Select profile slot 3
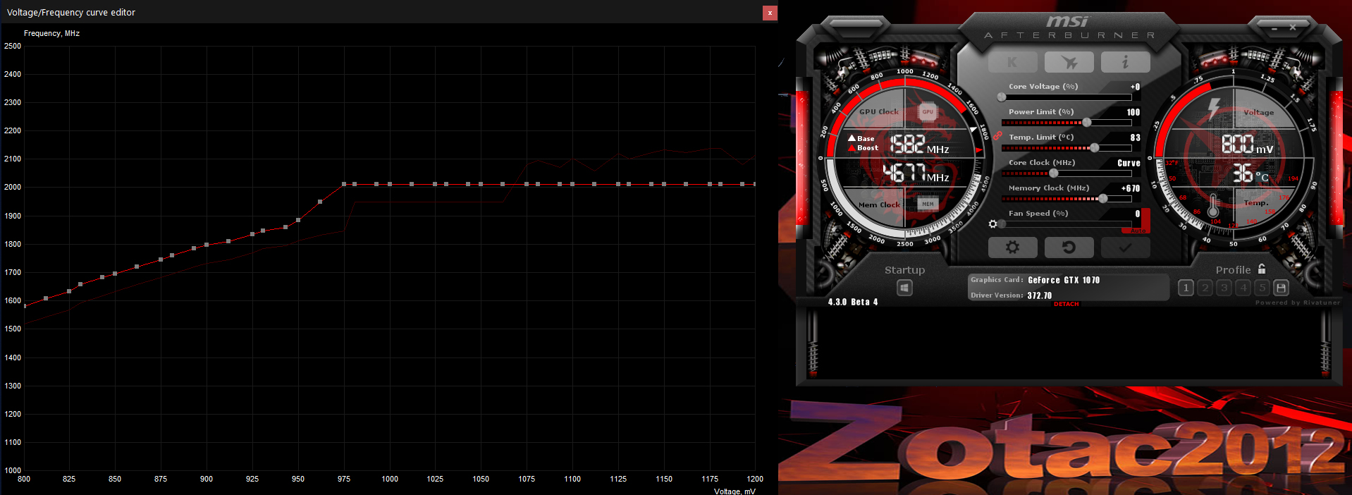The height and width of the screenshot is (495, 1352). pos(1224,288)
